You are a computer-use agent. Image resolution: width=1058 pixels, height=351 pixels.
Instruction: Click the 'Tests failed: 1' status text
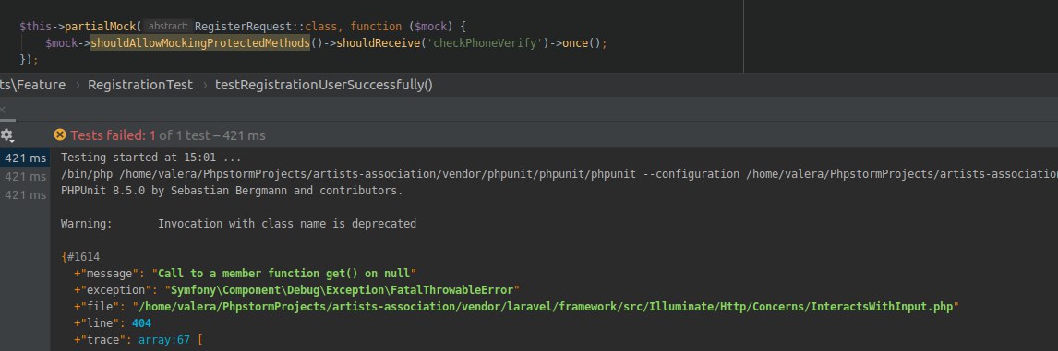click(114, 135)
